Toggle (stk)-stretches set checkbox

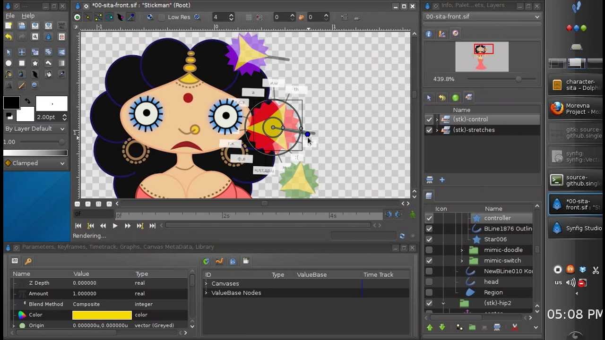coord(429,130)
